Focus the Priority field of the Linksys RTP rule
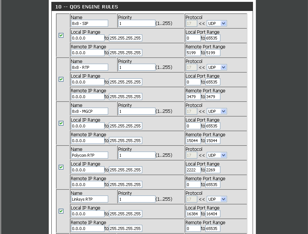This screenshot has height=234, width=308. 136,199
